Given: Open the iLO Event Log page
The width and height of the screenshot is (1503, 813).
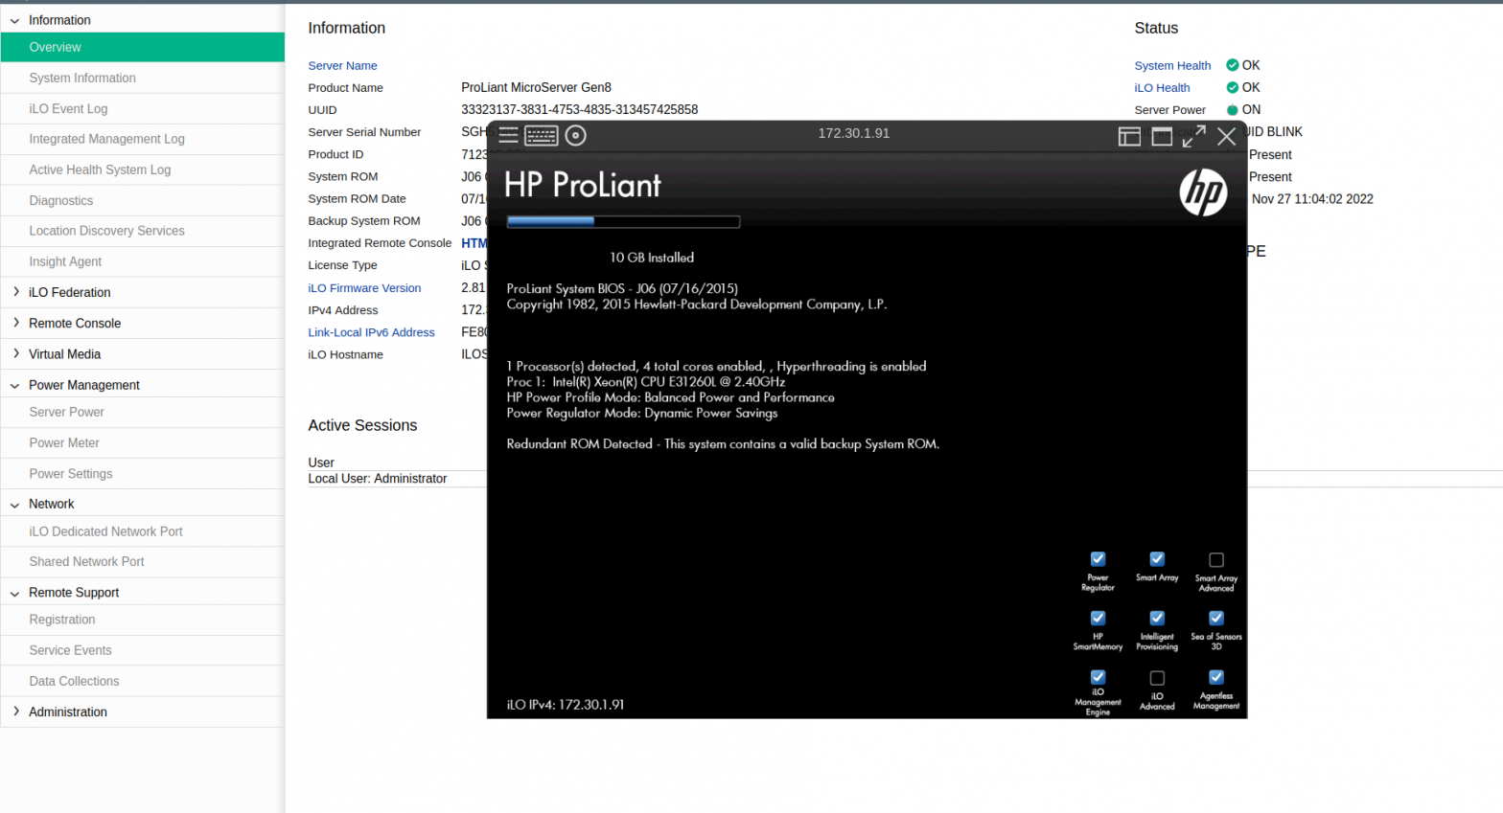Looking at the screenshot, I should pos(68,108).
